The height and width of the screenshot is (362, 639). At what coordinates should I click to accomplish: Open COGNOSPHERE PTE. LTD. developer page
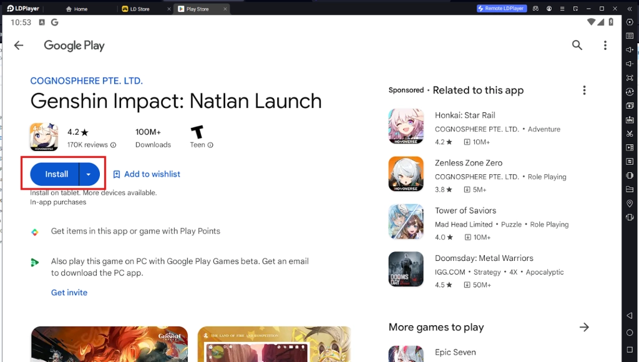pyautogui.click(x=86, y=81)
